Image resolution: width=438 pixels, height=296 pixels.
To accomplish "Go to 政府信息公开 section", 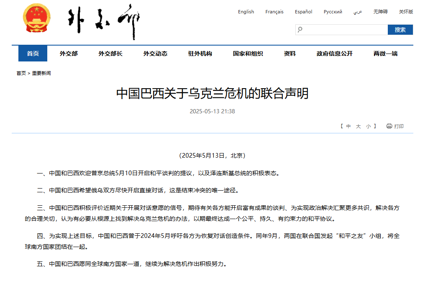I will [x=335, y=54].
